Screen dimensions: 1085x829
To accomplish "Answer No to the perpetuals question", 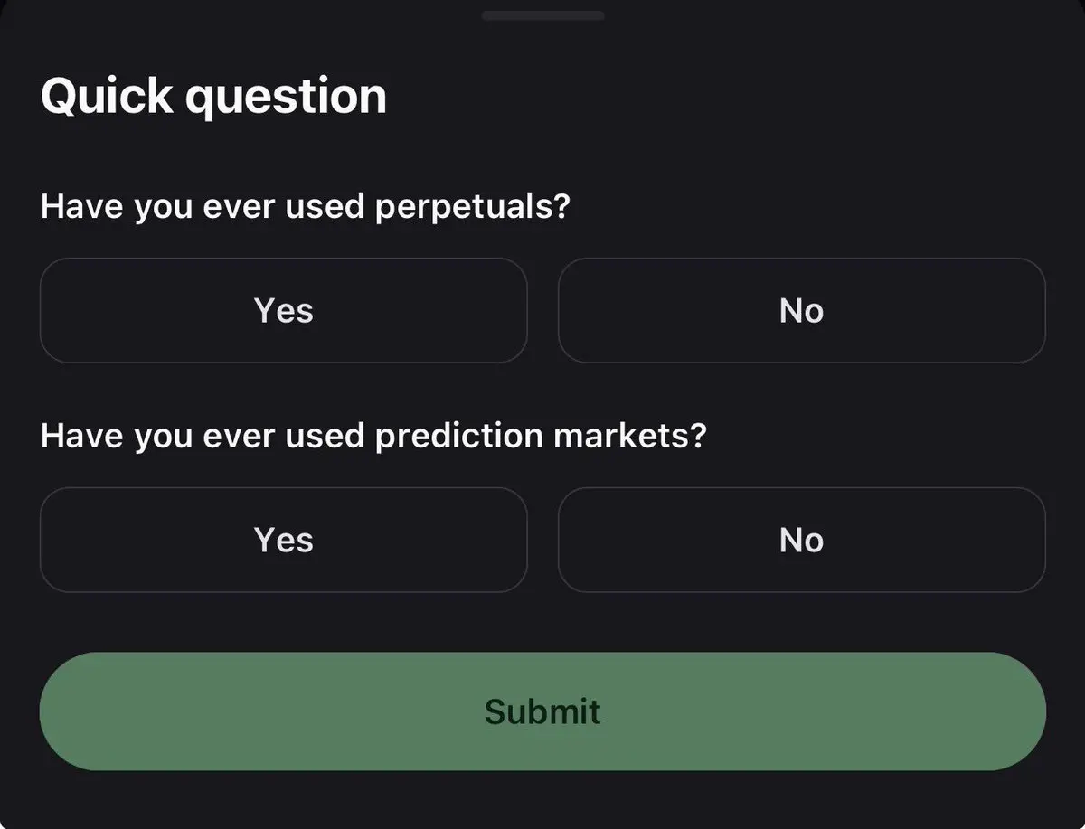I will coord(801,310).
